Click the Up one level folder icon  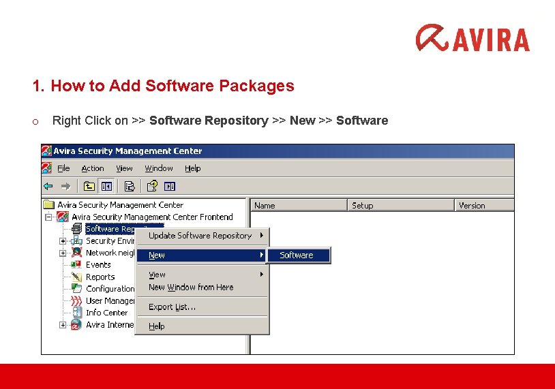pyautogui.click(x=89, y=186)
